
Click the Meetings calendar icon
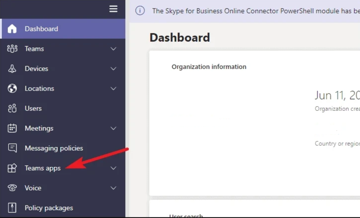12,128
